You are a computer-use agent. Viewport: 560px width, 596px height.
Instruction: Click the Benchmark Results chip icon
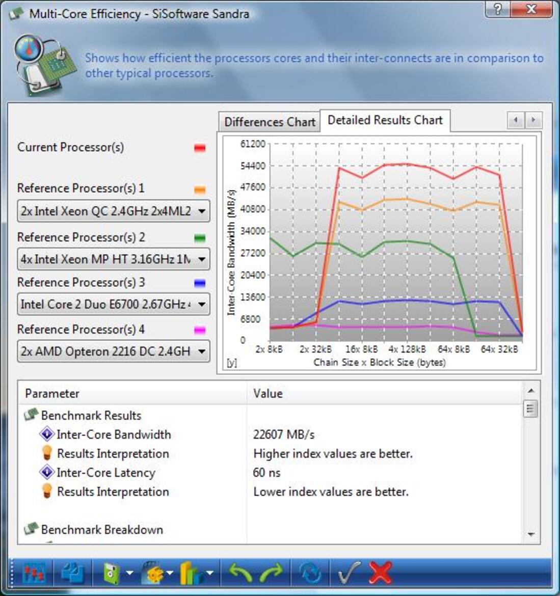click(32, 414)
